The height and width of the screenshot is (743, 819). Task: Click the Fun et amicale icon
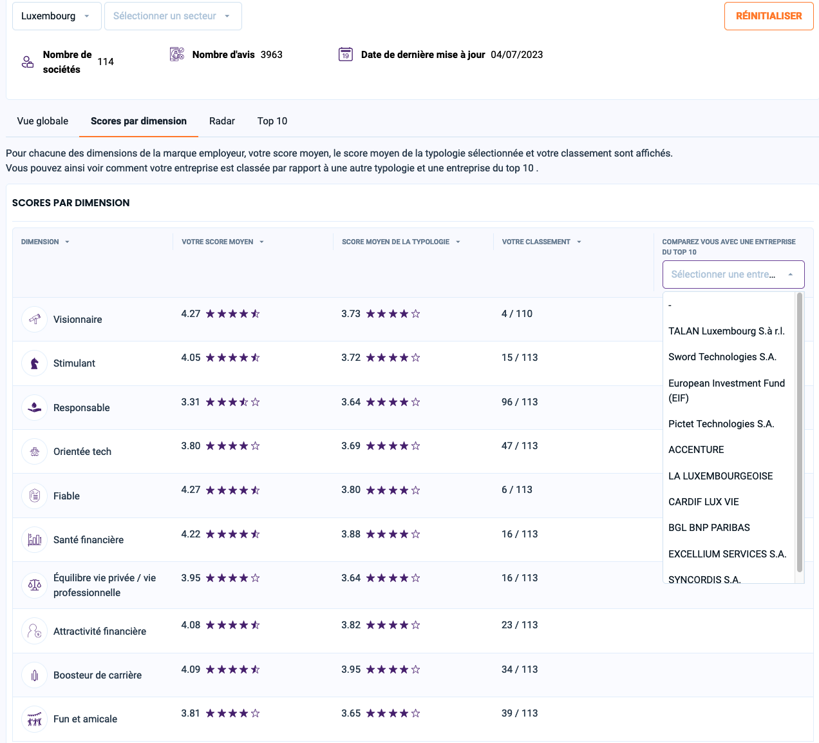point(35,719)
